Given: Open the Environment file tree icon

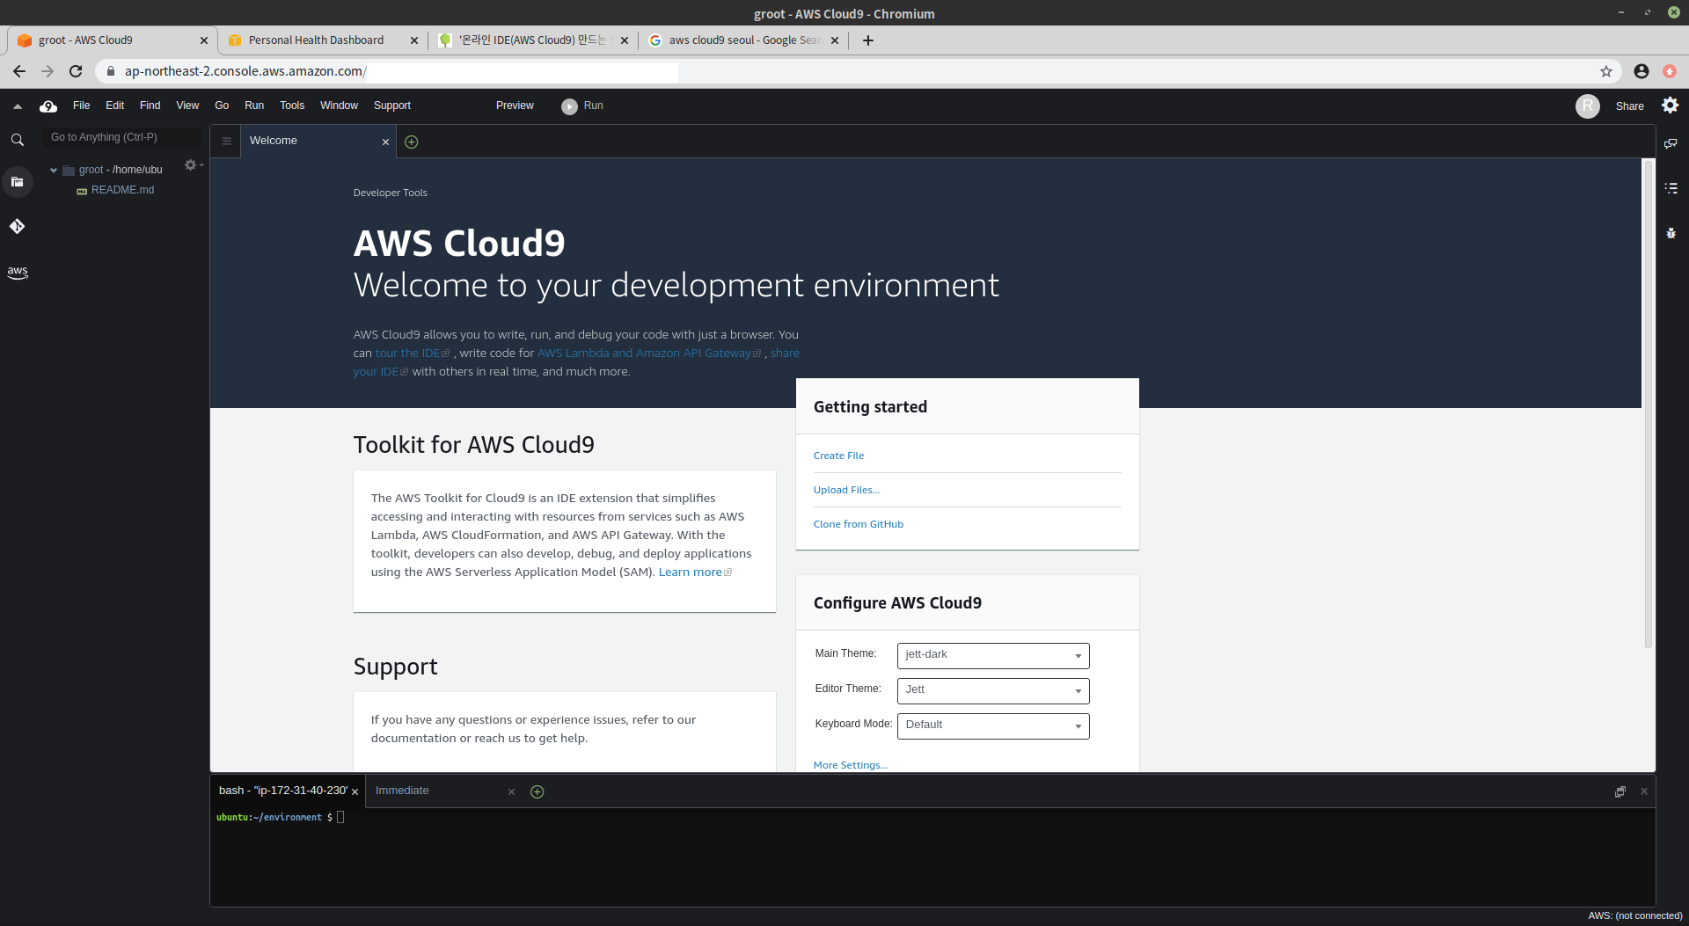Looking at the screenshot, I should [x=17, y=182].
